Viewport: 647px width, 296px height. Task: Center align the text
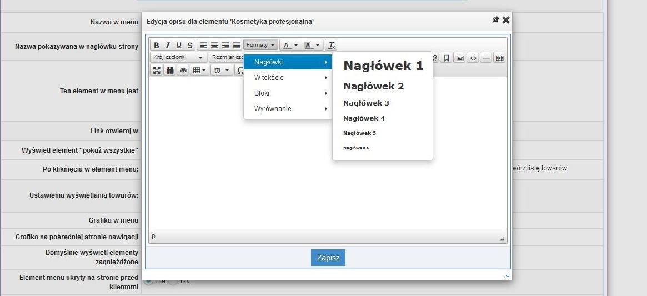tap(214, 46)
